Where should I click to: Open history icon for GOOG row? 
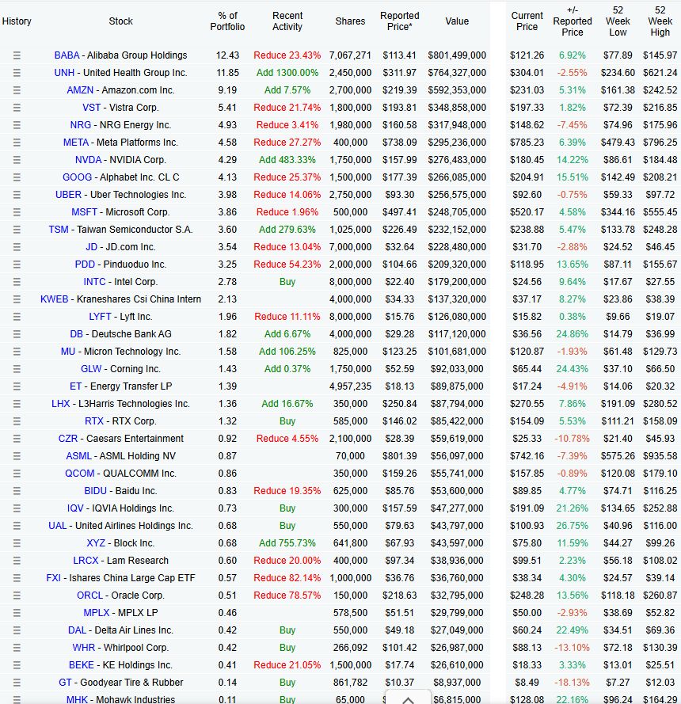[17, 177]
